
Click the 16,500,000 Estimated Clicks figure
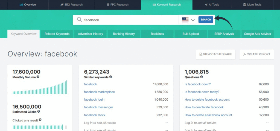pyautogui.click(x=27, y=107)
